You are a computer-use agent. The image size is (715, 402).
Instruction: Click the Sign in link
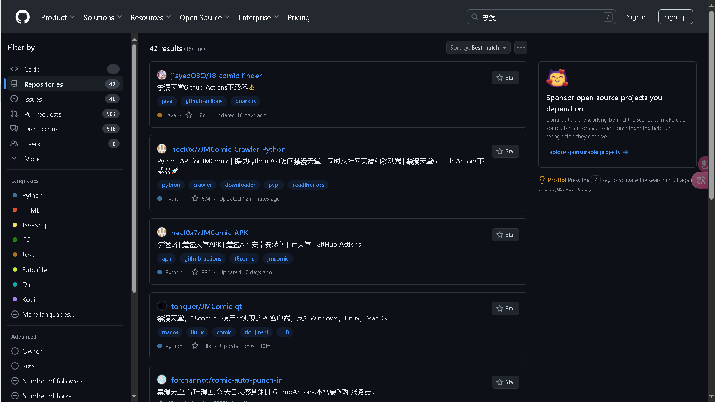coord(636,17)
